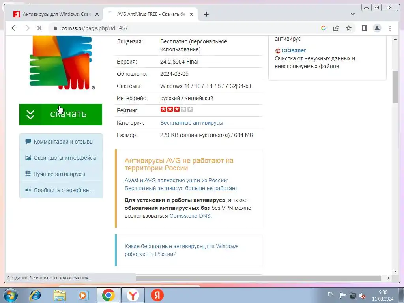Open Бесплатные антивирусы category link
The image size is (404, 303).
click(x=191, y=123)
